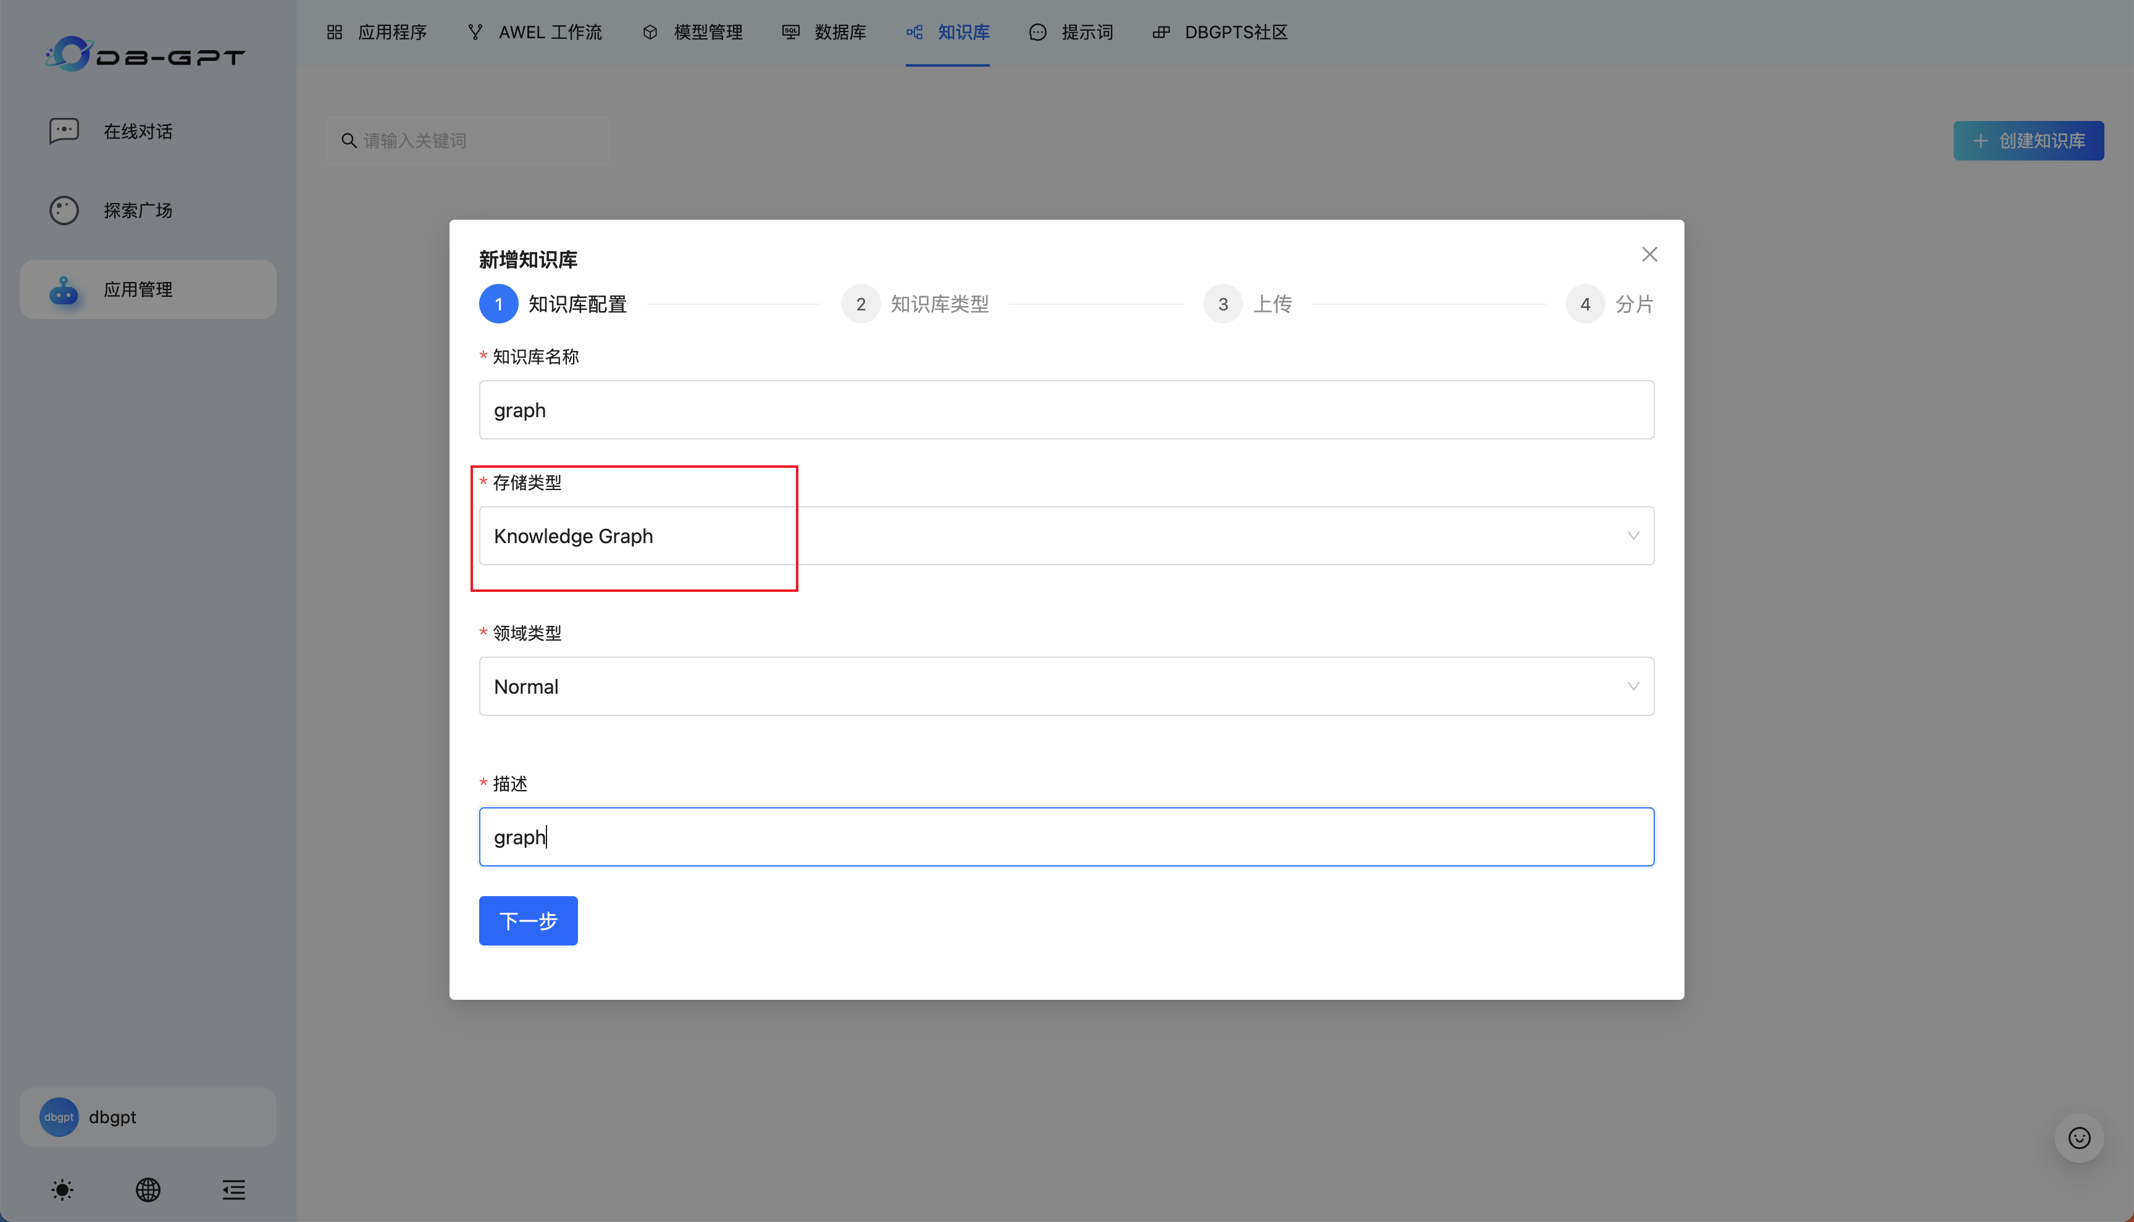This screenshot has width=2134, height=1222.
Task: Click the 应用管理 robot icon
Action: [x=64, y=289]
